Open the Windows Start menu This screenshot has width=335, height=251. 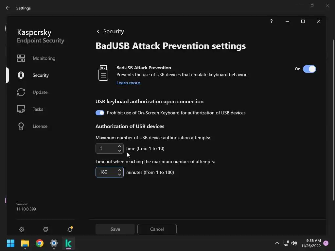[10, 243]
